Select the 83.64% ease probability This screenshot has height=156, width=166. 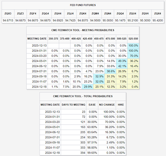point(92,132)
